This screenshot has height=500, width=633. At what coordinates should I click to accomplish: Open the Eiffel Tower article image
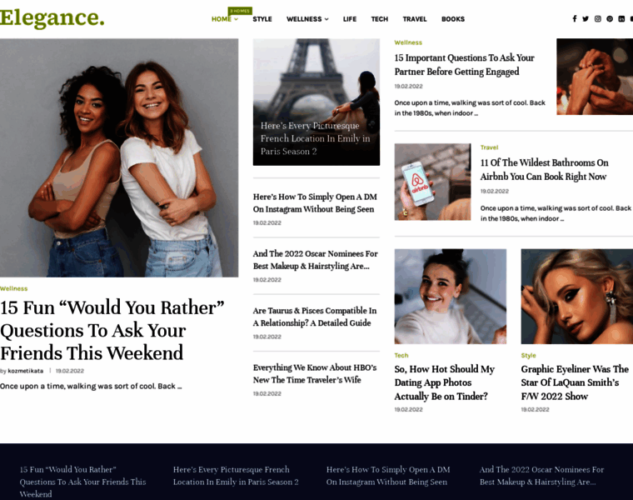point(316,102)
